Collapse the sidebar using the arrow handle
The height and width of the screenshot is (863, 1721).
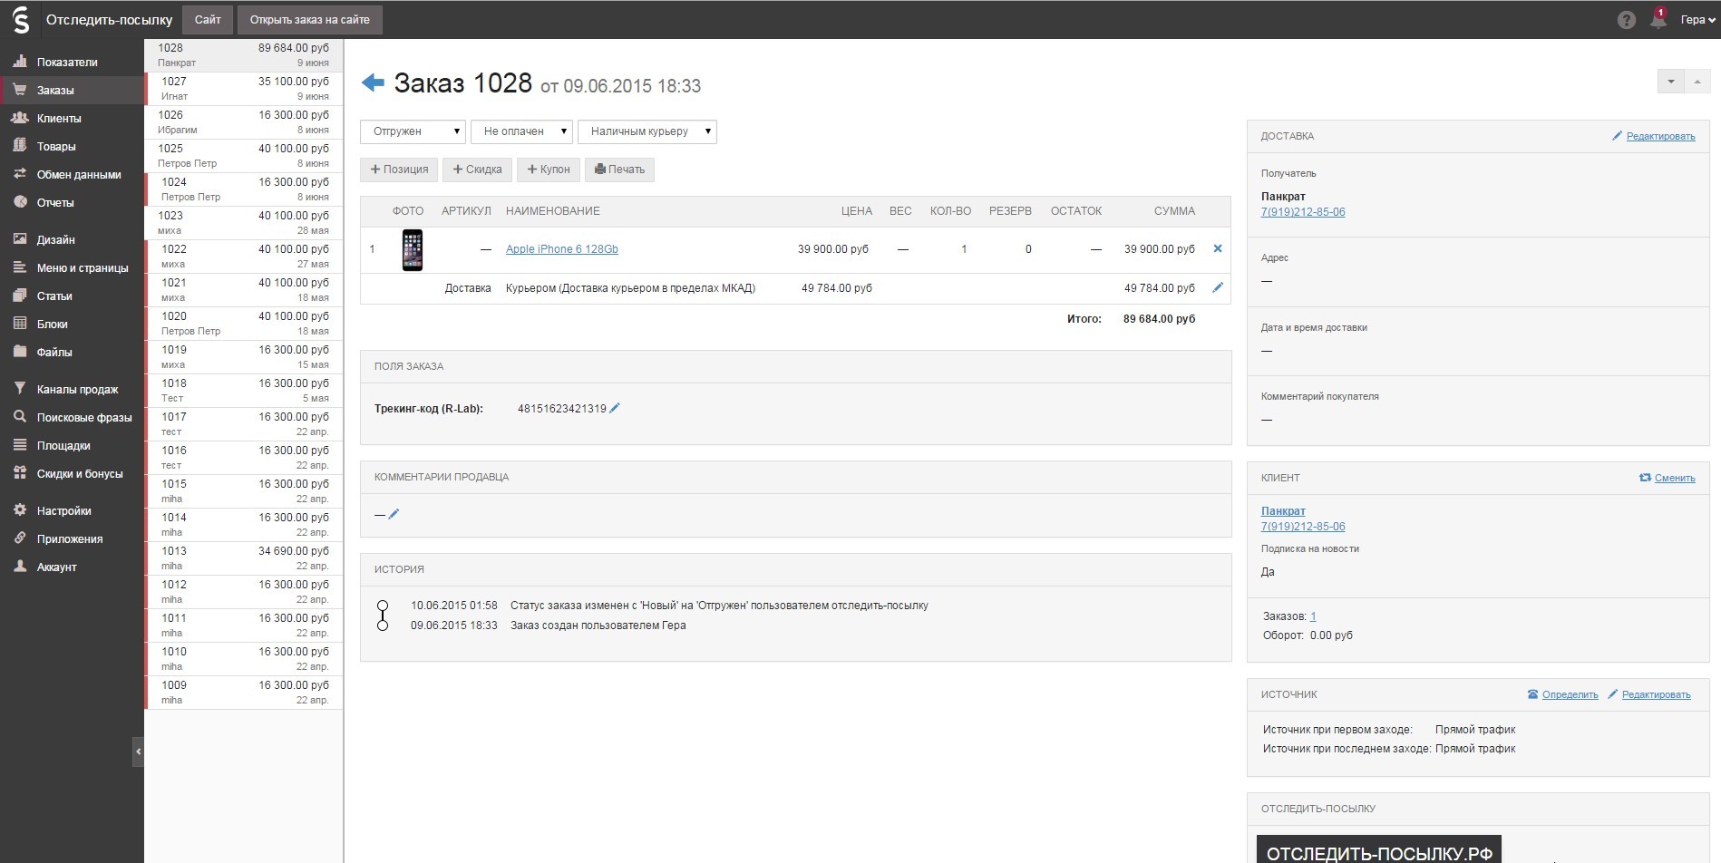(138, 751)
